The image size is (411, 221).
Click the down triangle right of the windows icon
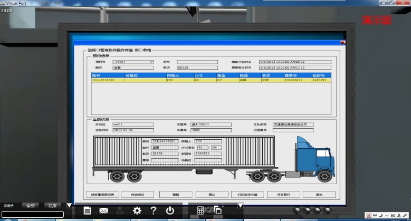[240, 205]
